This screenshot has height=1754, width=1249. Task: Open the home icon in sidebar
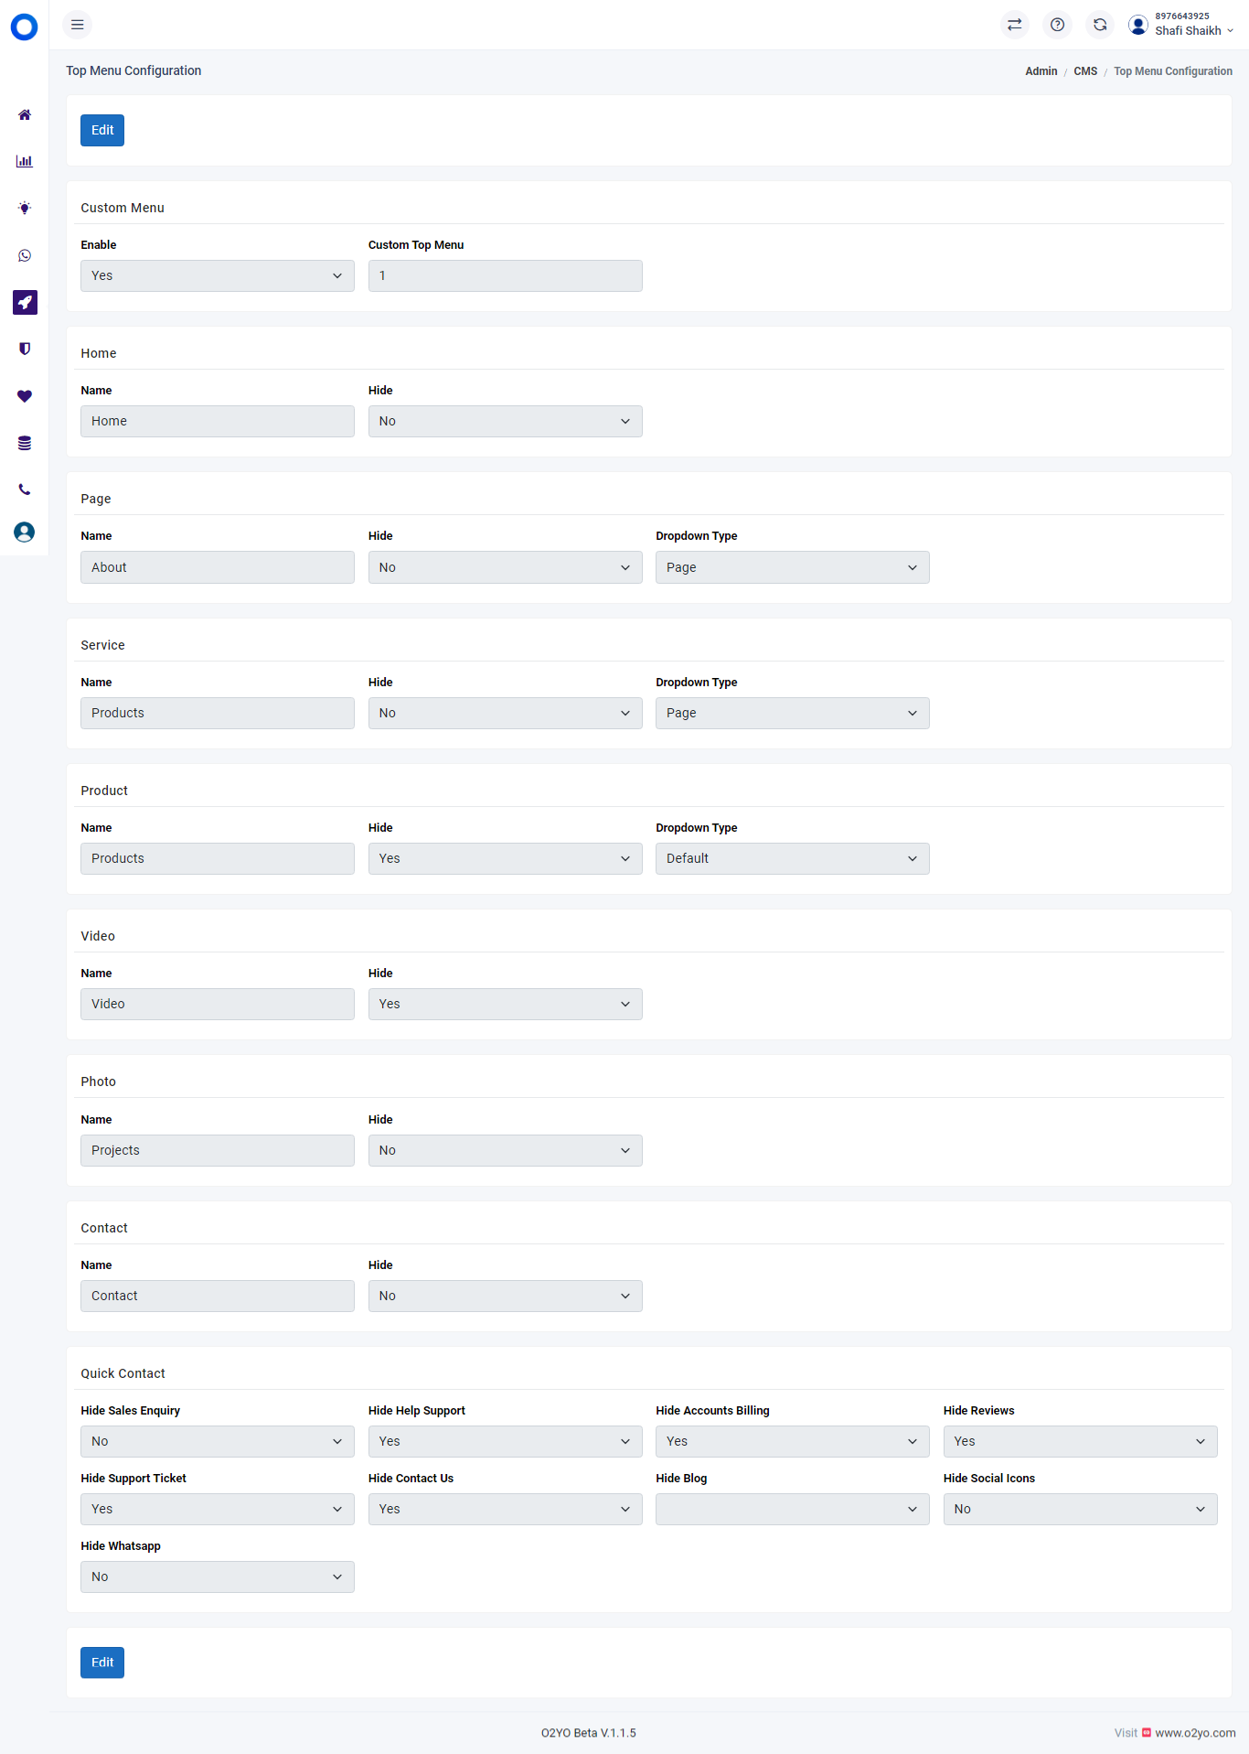(25, 114)
